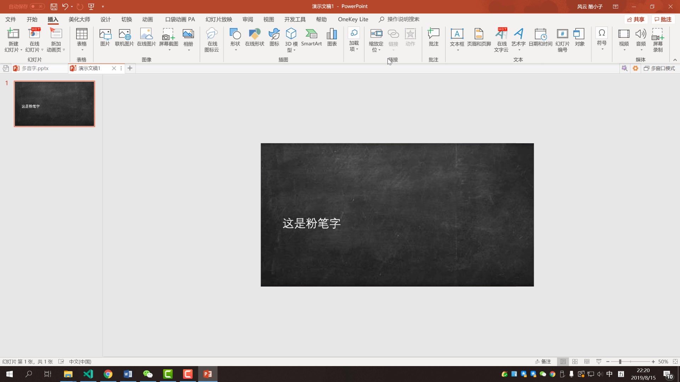Toggle AutoSave switch off
This screenshot has height=382, width=680.
(x=36, y=6)
